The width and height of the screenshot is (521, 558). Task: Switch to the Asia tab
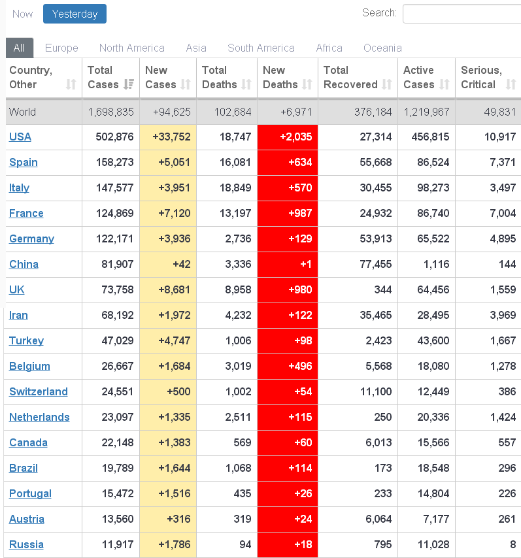tap(196, 48)
